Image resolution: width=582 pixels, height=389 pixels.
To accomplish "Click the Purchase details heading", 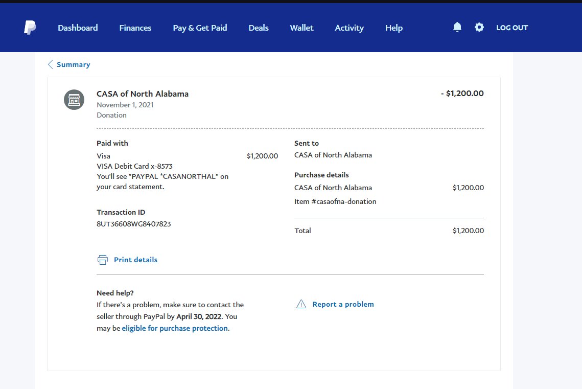I will pos(322,175).
